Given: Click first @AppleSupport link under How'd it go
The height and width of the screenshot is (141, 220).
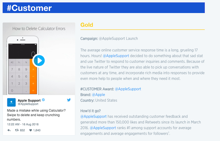Looking at the screenshot, I should tap(93, 116).
